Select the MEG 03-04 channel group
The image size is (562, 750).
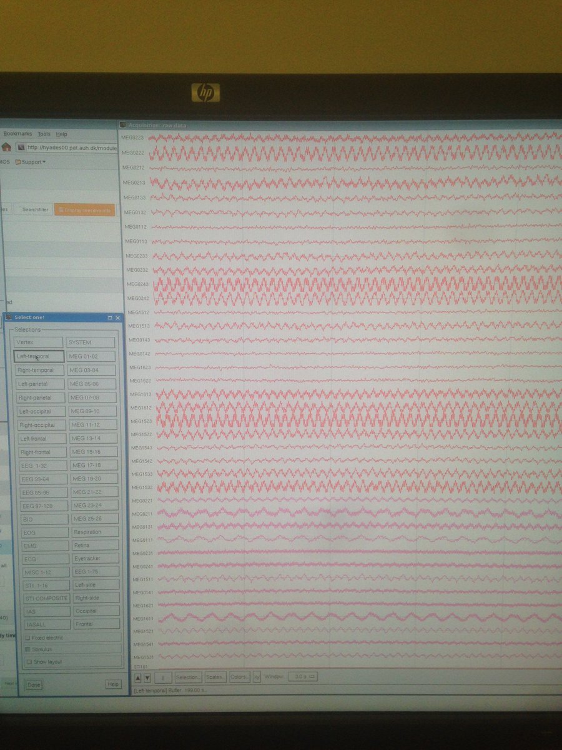click(92, 370)
